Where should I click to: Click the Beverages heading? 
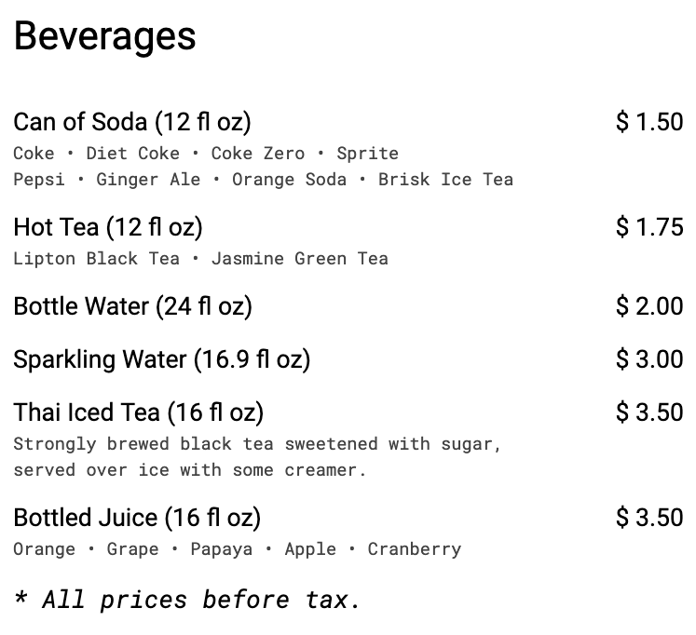point(104,37)
